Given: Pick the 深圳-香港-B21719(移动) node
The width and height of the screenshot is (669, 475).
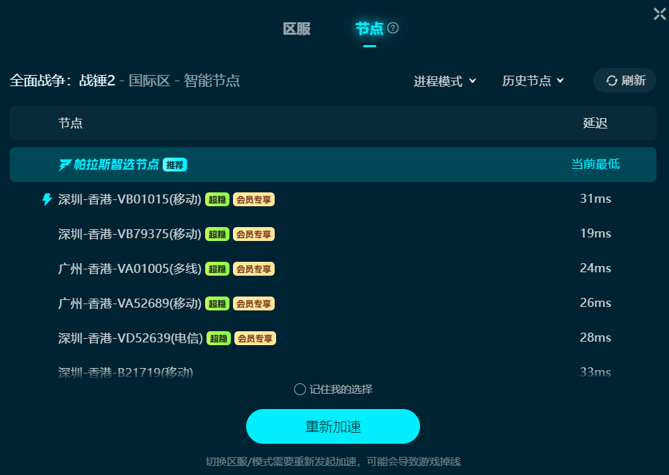Looking at the screenshot, I should click(x=333, y=372).
